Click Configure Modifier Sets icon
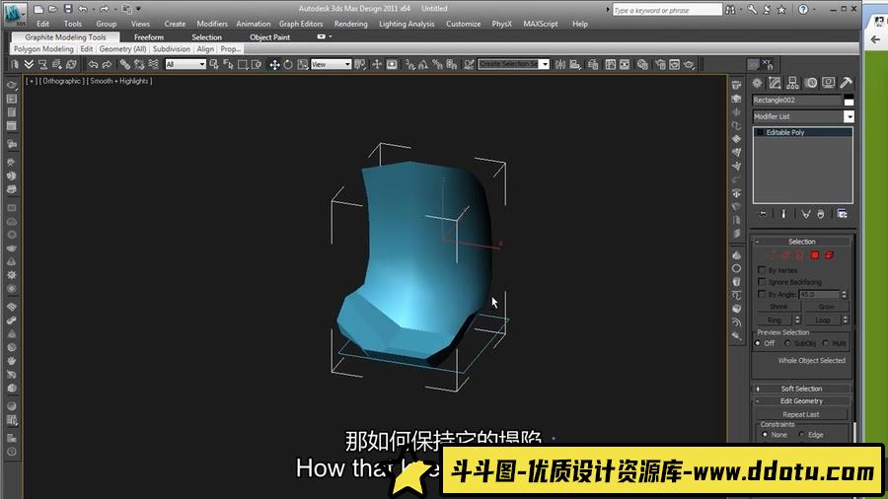 (843, 214)
